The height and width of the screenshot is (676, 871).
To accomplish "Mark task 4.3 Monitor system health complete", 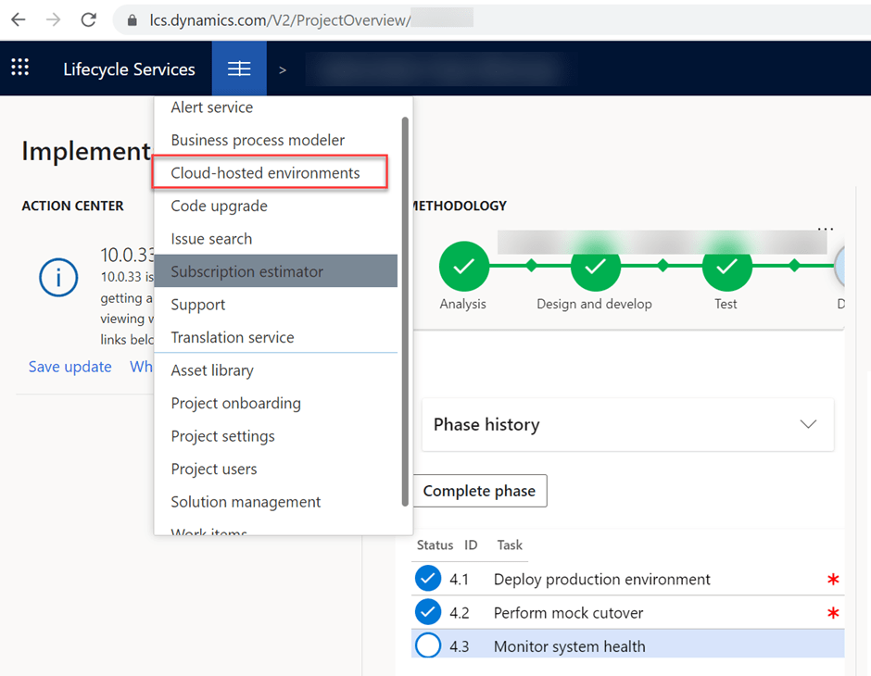I will [x=428, y=646].
